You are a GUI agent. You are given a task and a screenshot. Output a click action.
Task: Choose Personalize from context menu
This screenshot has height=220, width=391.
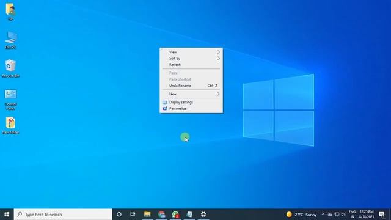click(191, 109)
